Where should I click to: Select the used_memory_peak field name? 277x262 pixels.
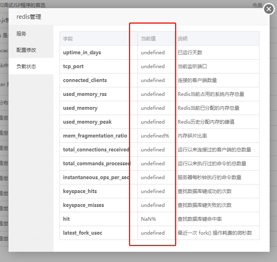87,122
